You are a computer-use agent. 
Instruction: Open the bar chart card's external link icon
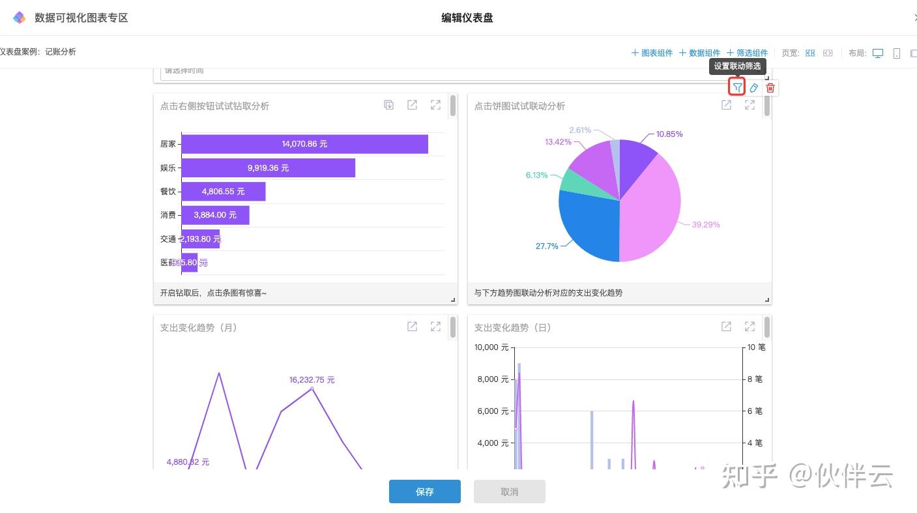413,105
